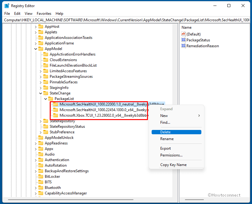Open the File menu
Image resolution: width=252 pixels, height=204 pixels.
pos(7,14)
